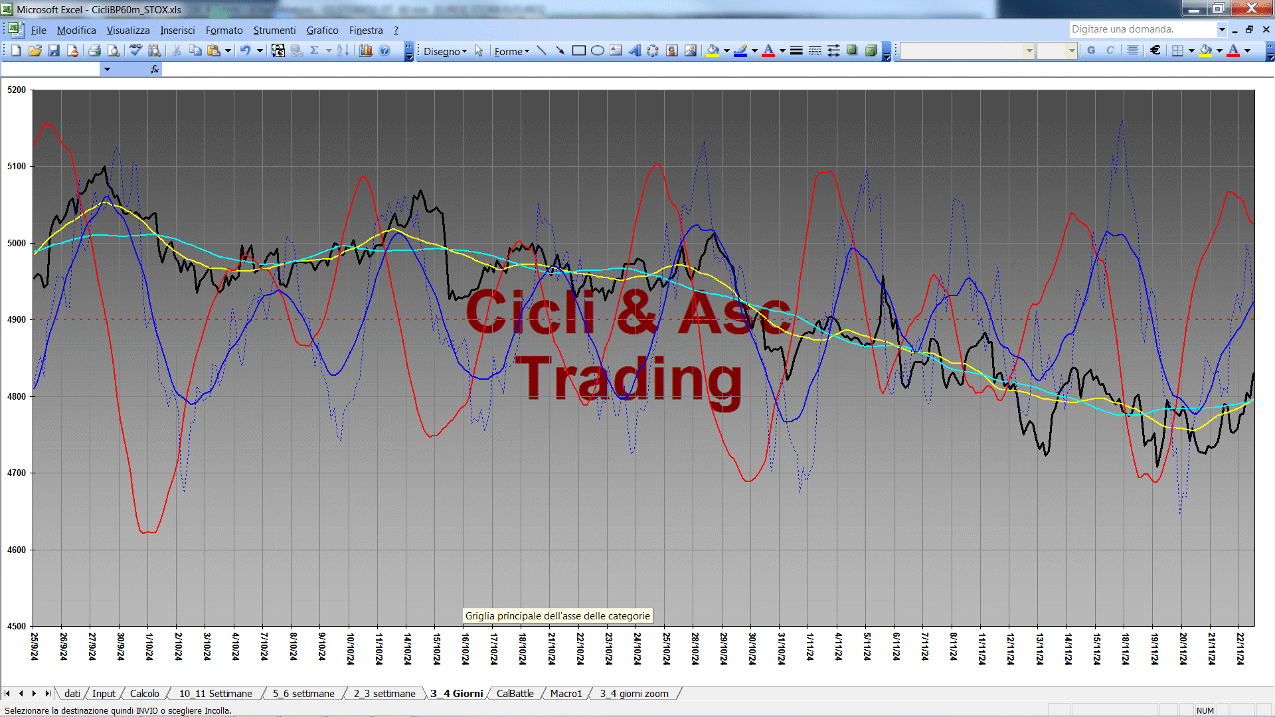Click the Shadow Style icon
The height and width of the screenshot is (717, 1275).
[852, 50]
